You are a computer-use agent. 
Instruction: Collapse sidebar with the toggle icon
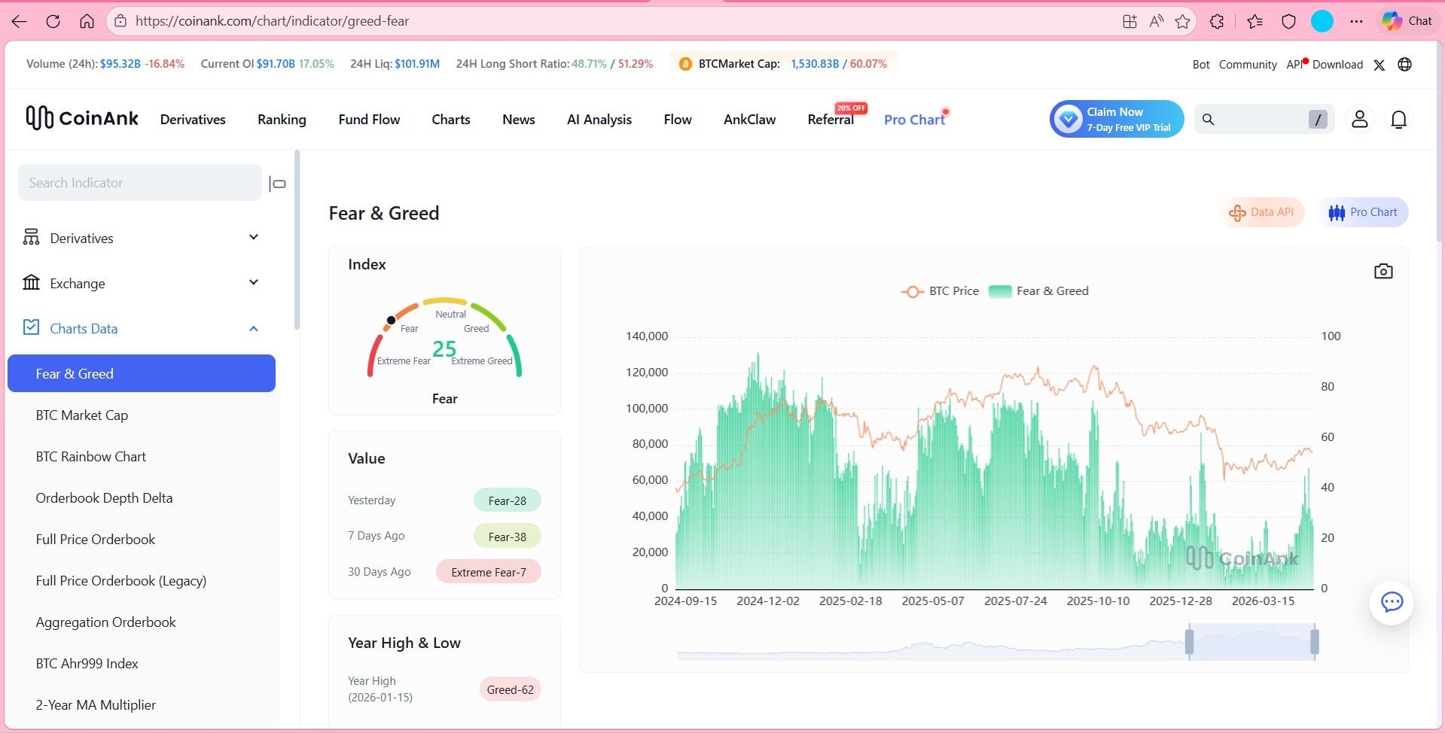[x=277, y=184]
